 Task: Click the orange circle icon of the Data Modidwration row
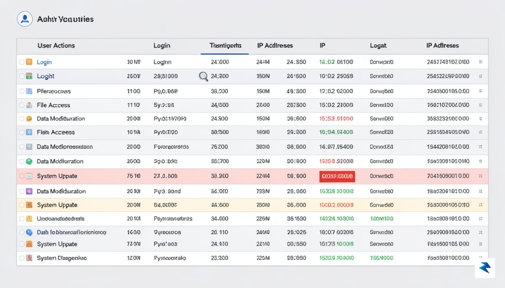pyautogui.click(x=29, y=119)
